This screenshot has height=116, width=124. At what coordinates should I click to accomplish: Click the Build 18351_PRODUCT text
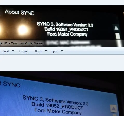[x=66, y=29]
